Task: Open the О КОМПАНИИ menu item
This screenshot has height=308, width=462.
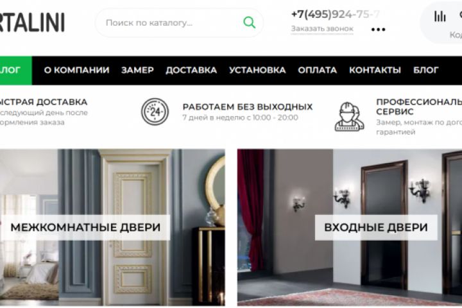Action: point(76,70)
